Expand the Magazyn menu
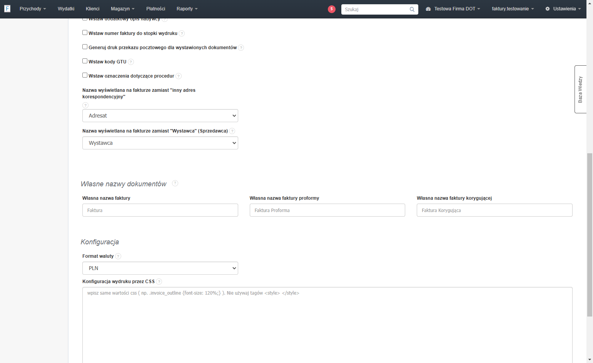 [x=122, y=9]
